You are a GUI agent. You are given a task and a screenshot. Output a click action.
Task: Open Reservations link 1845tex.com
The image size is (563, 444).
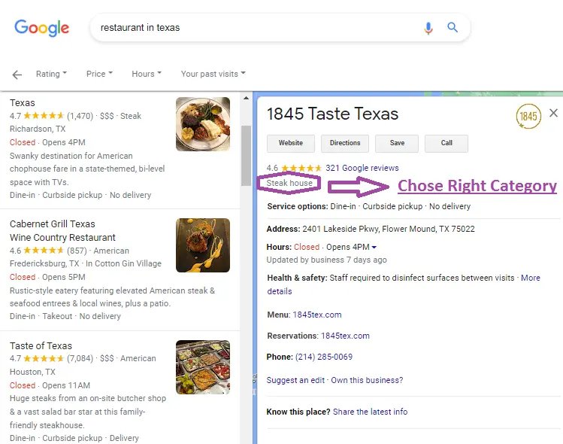coord(345,336)
